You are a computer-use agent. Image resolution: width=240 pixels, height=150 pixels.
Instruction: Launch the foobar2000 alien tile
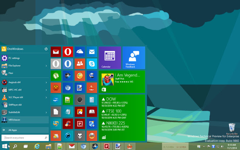pos(80,136)
